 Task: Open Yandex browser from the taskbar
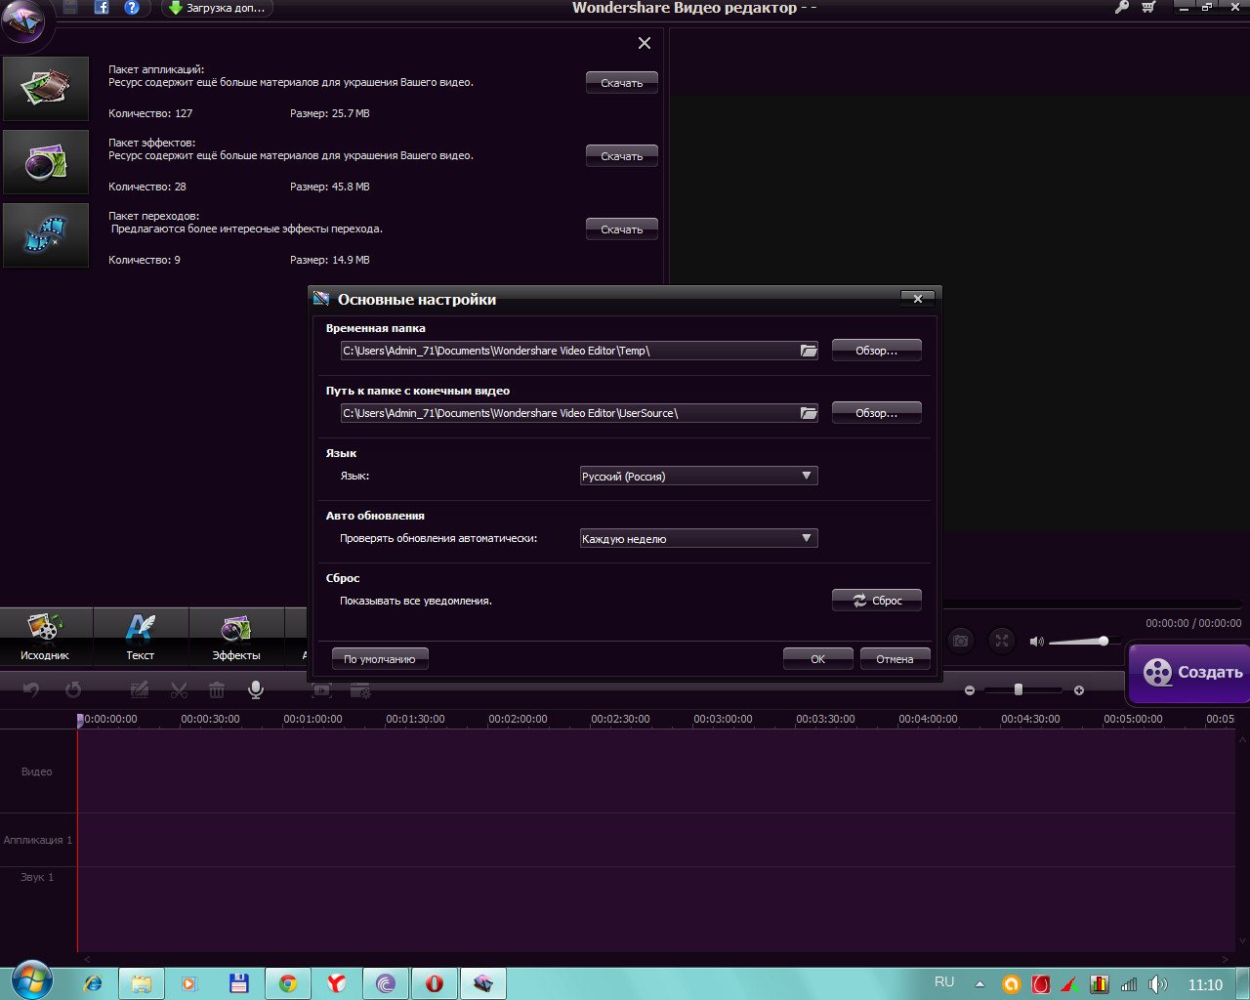click(337, 983)
